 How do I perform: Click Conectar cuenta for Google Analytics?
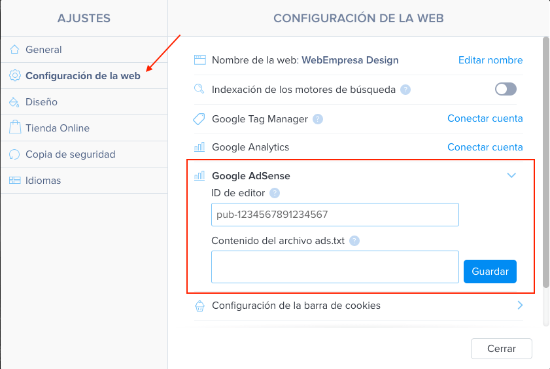tap(485, 147)
